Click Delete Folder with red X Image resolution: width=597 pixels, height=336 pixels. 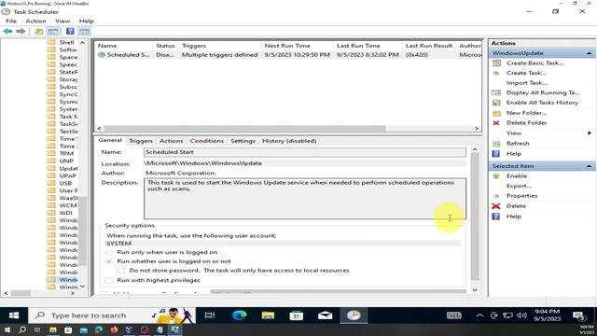pyautogui.click(x=526, y=122)
